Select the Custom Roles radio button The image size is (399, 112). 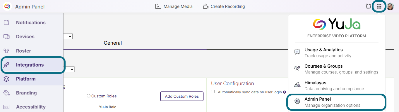coord(88,96)
